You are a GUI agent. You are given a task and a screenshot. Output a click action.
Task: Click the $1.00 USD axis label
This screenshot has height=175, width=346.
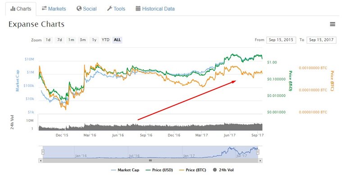click(272, 63)
